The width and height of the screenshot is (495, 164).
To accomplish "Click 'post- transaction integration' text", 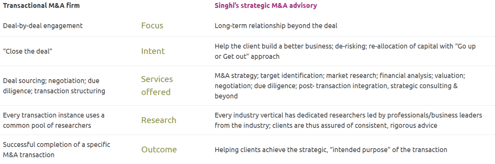I will pyautogui.click(x=341, y=86).
